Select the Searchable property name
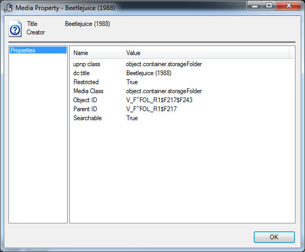 point(88,118)
